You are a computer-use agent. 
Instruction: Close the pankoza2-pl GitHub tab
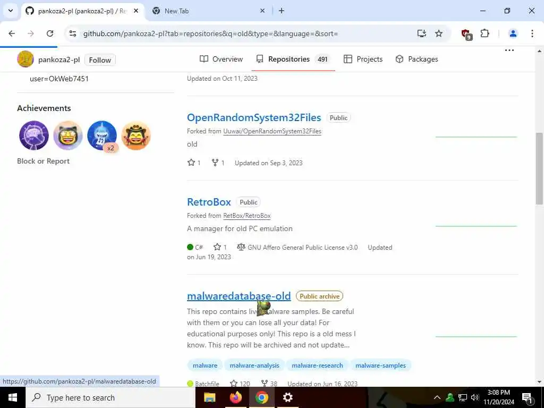(x=136, y=11)
